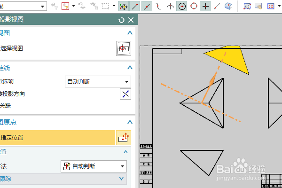
Task: Toggle End Point snap
Action: click(135, 6)
